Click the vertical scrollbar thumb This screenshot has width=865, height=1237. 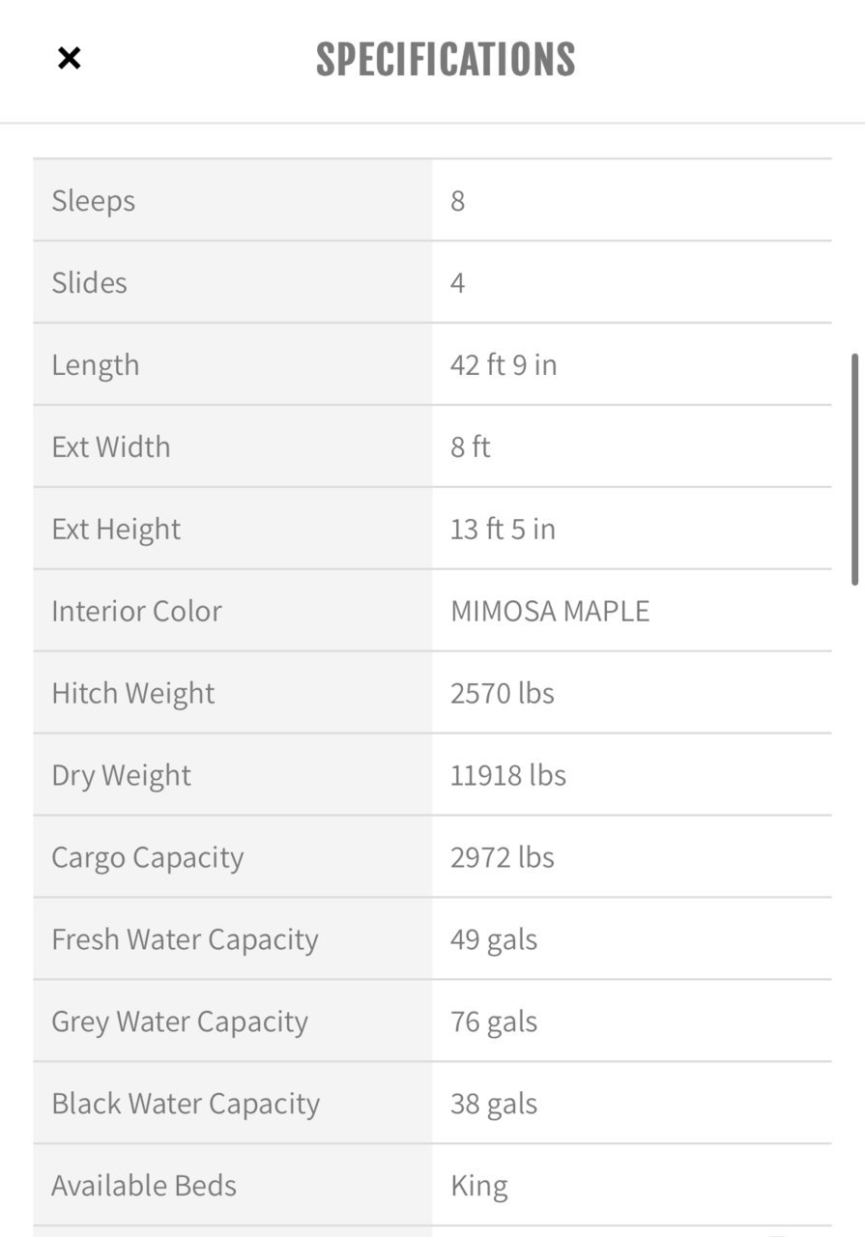(855, 469)
